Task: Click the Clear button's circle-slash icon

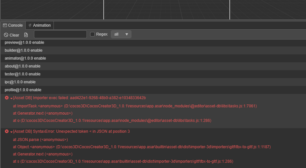Action: coord(6,35)
